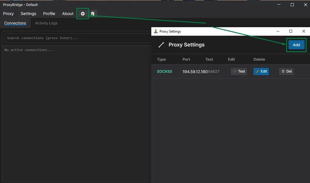
Task: Select the 64627 port number
Action: click(x=214, y=72)
